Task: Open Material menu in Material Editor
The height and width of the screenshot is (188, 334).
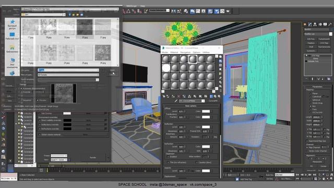Action: [174, 52]
